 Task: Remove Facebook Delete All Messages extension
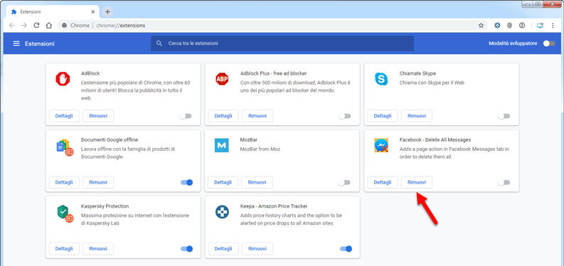(x=417, y=182)
